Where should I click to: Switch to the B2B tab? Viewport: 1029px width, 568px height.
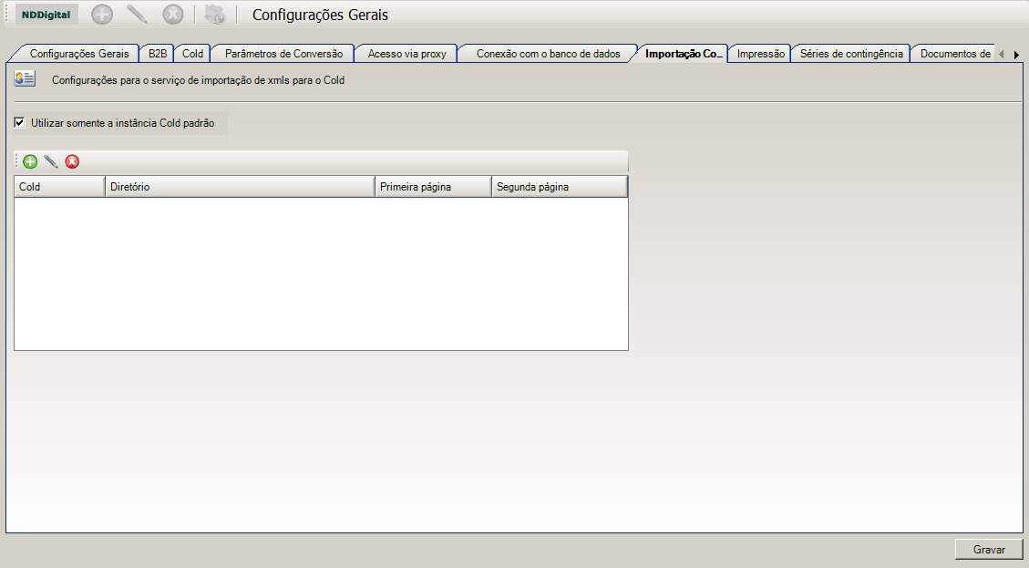(158, 54)
